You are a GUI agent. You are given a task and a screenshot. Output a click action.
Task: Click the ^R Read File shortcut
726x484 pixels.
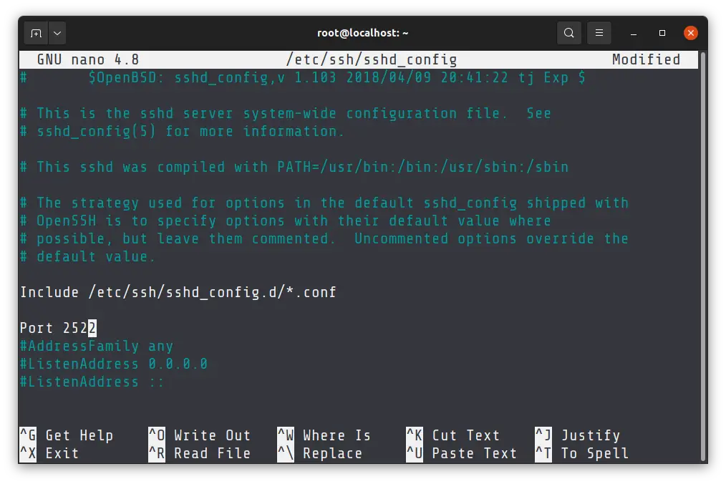tap(200, 453)
